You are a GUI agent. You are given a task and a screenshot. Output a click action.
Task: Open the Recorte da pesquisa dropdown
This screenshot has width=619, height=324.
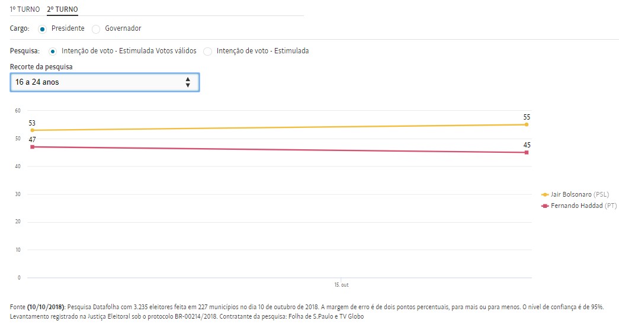coord(104,82)
